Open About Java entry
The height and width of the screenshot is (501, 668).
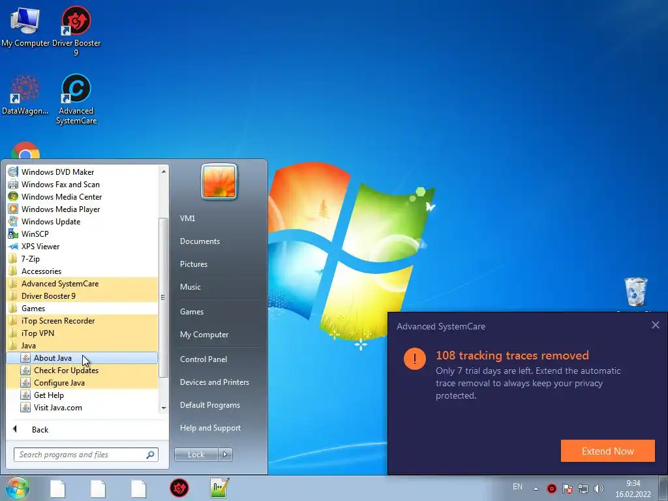82,358
